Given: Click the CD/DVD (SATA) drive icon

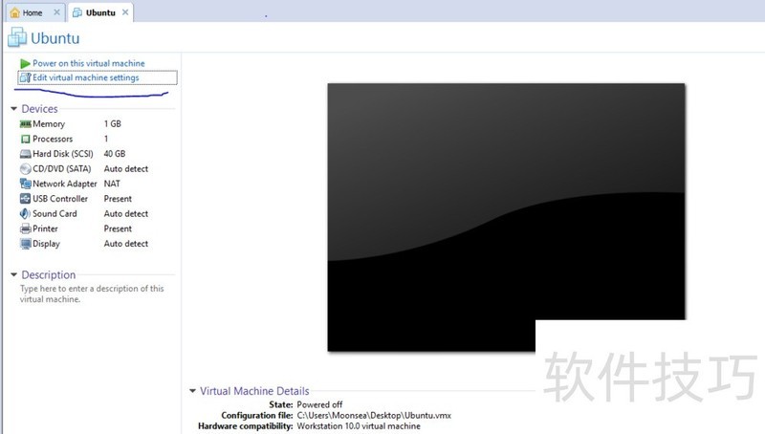Looking at the screenshot, I should (x=26, y=169).
